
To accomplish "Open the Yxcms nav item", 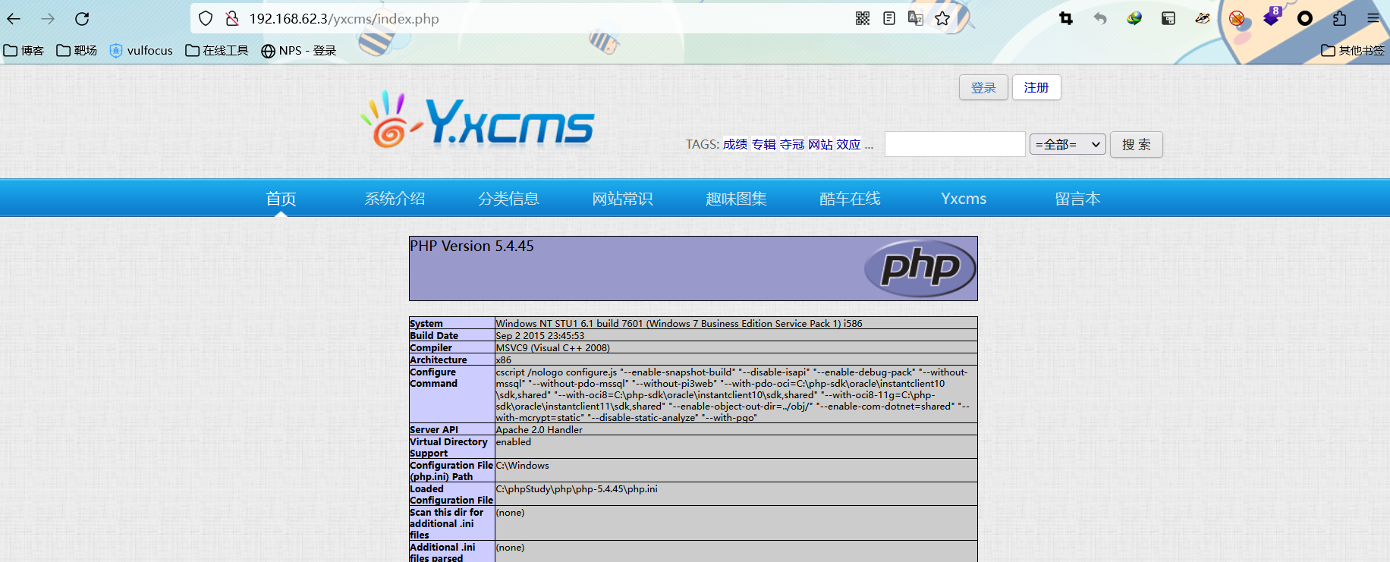I will click(964, 199).
